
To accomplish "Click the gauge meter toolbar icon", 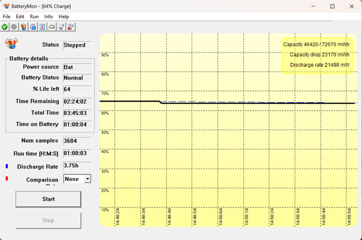I will [x=52, y=27].
